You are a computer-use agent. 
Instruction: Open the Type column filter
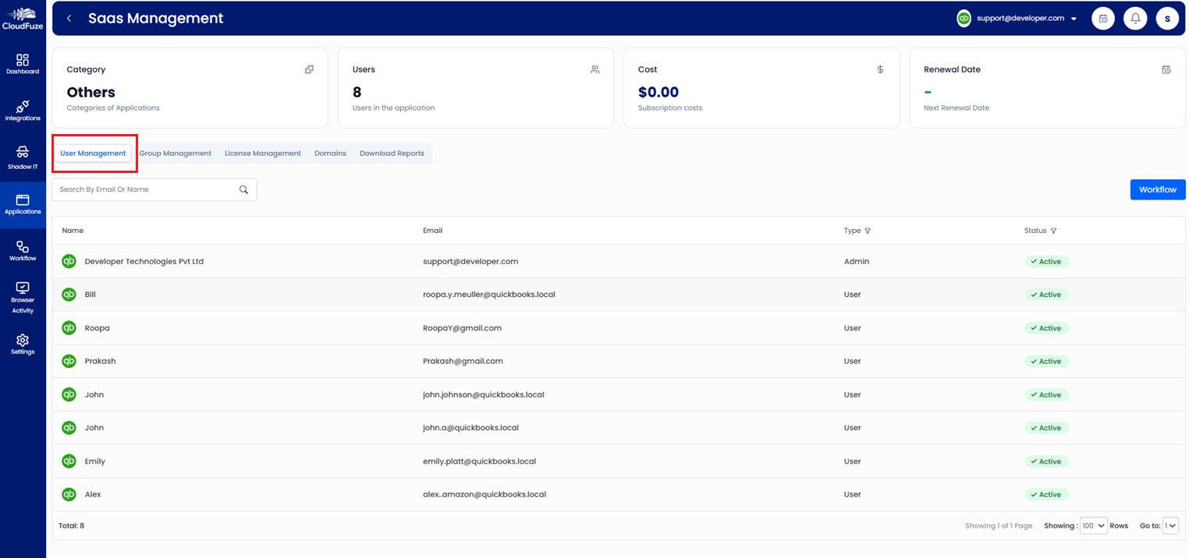(x=868, y=230)
